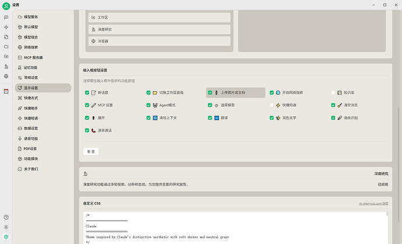The height and width of the screenshot is (244, 402).
Task: Click the CSS editor scrollbar thumb
Action: pos(387,214)
